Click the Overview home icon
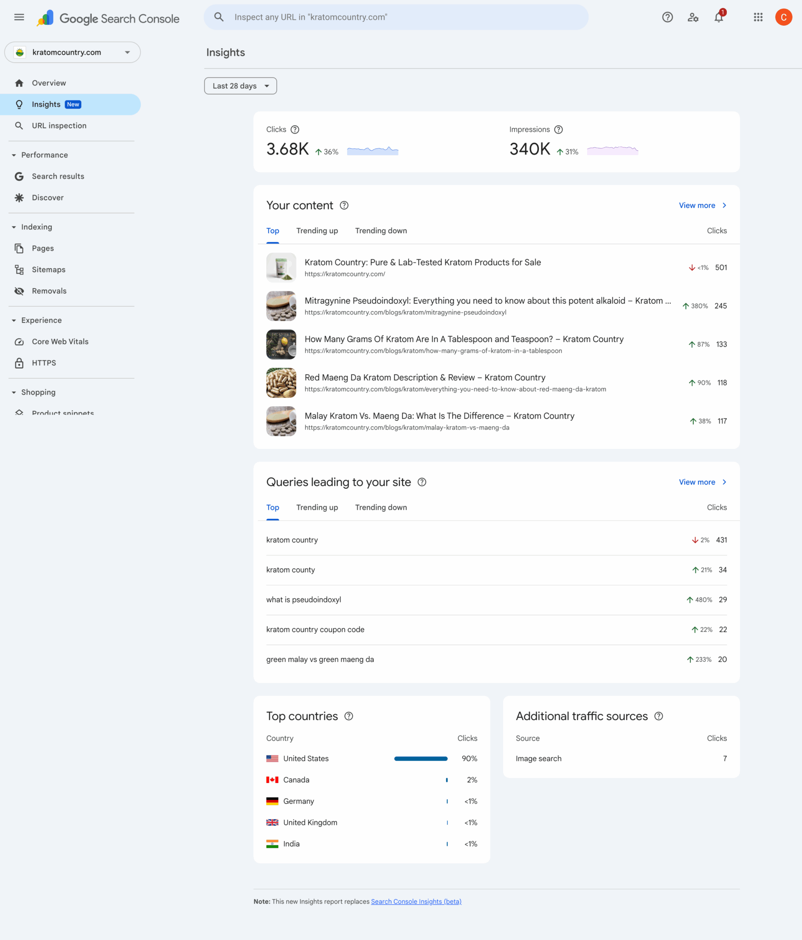The height and width of the screenshot is (940, 802). point(19,83)
